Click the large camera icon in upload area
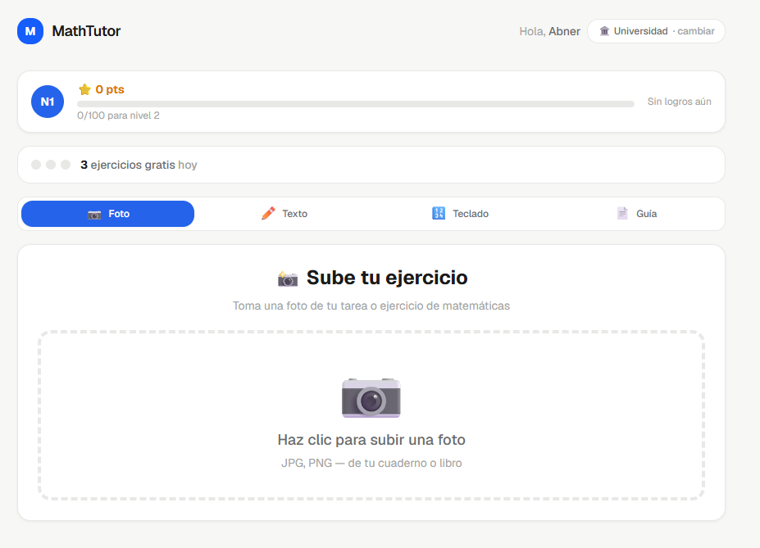 [371, 398]
